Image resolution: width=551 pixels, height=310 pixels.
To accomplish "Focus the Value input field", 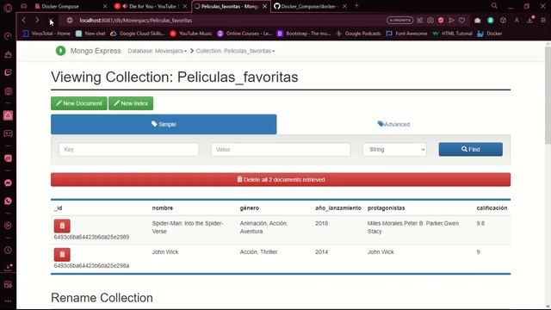I will [x=281, y=149].
